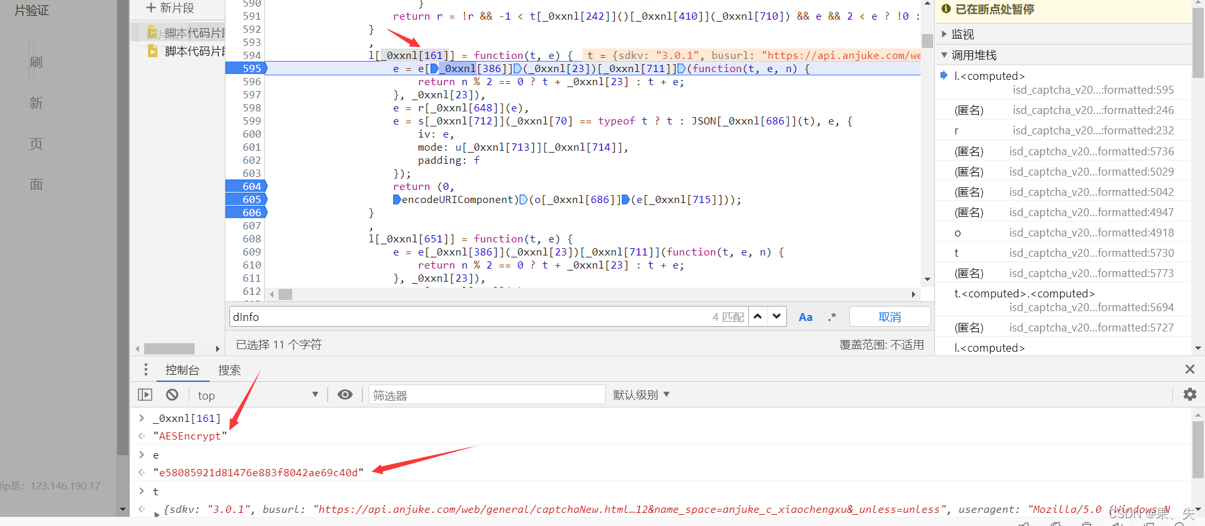Go to previous search match arrow
This screenshot has height=526, width=1205.
coord(757,316)
